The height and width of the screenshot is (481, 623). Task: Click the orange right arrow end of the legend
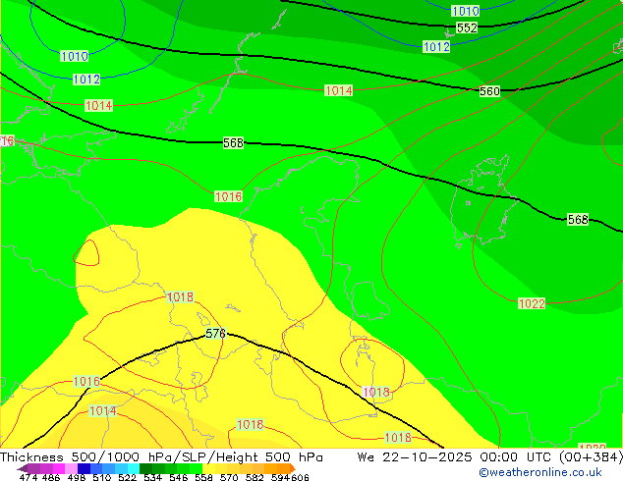coord(293,468)
